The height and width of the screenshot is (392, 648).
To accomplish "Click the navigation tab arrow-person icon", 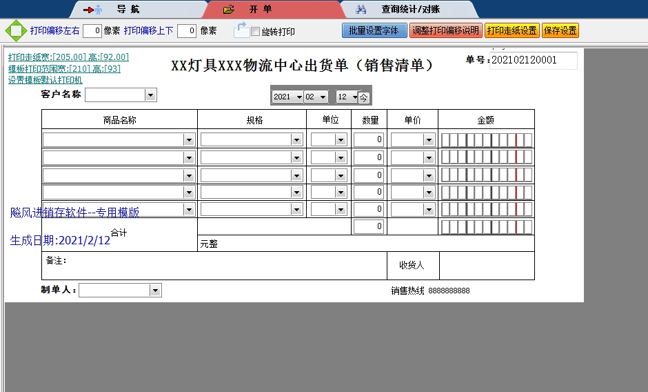I will 93,10.
